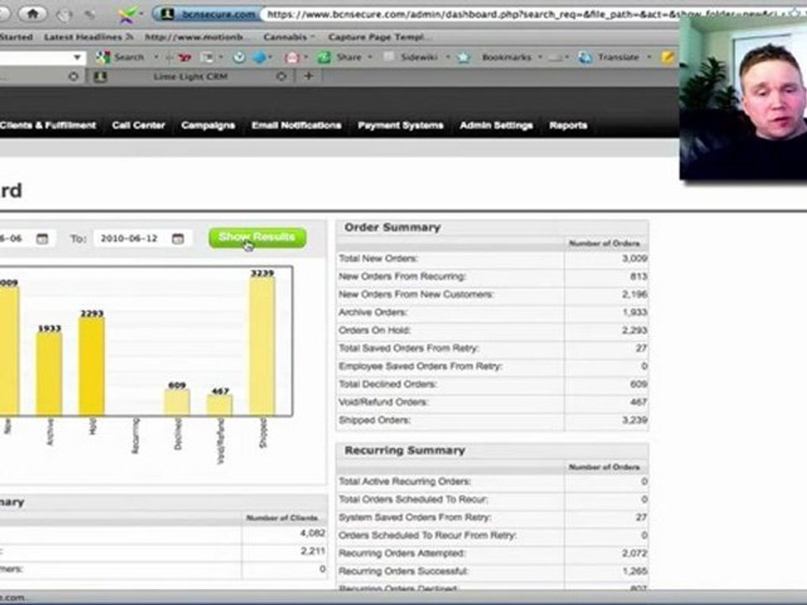The width and height of the screenshot is (807, 605).
Task: Open the Payment Systems menu
Action: [x=400, y=125]
